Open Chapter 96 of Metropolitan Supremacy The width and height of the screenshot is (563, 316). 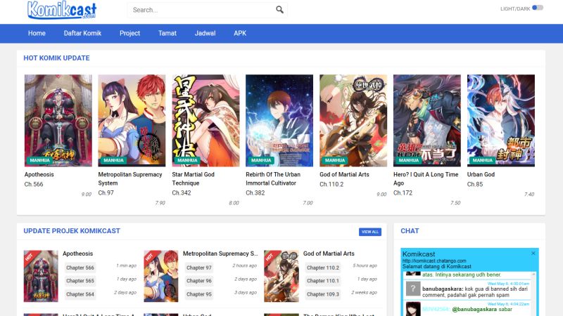point(199,281)
